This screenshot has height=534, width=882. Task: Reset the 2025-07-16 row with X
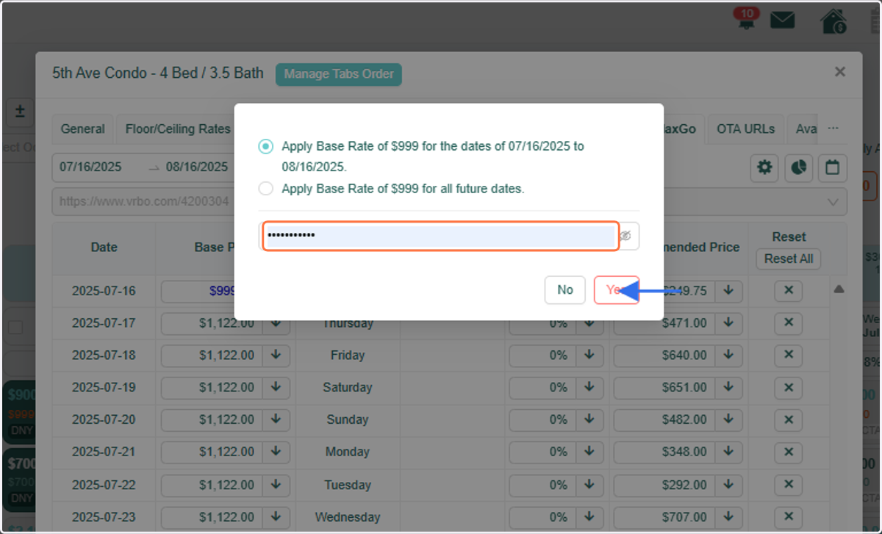click(x=789, y=291)
